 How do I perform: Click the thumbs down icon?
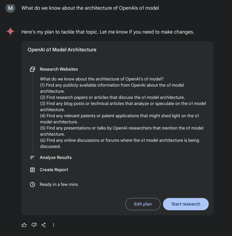[x=34, y=225]
